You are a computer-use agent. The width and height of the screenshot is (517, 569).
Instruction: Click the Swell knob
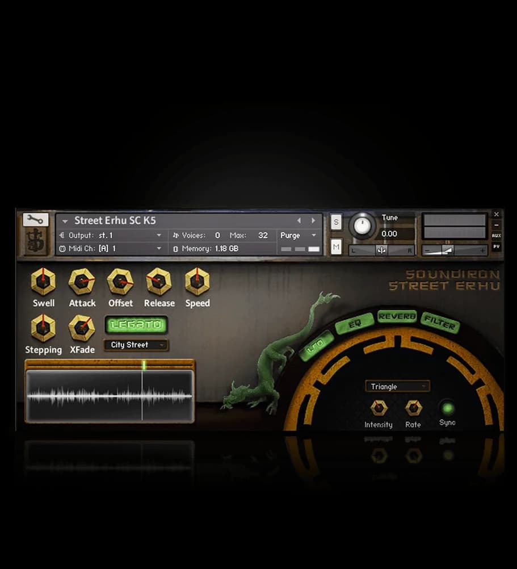(x=43, y=281)
